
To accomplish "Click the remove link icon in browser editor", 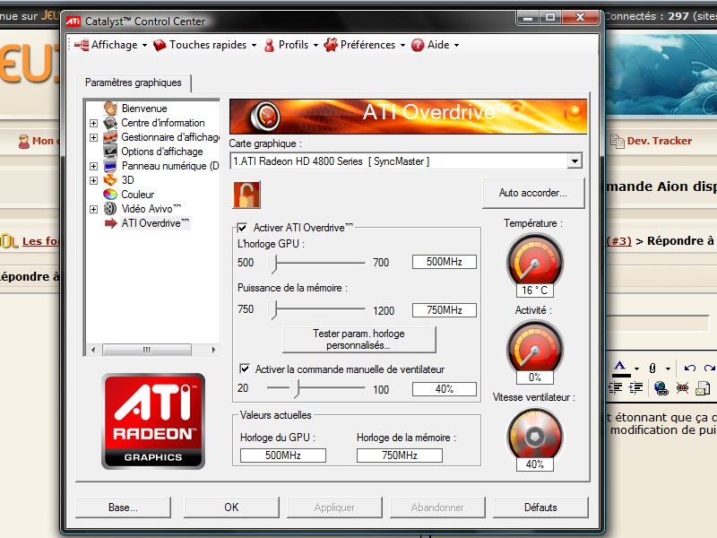I will point(682,388).
